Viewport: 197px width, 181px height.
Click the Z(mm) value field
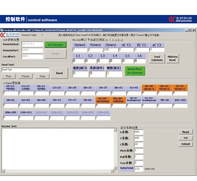click(110, 50)
